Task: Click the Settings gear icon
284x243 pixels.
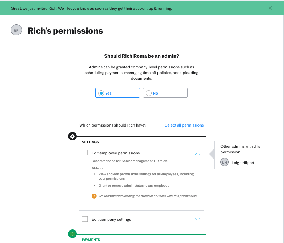Action: [x=72, y=137]
